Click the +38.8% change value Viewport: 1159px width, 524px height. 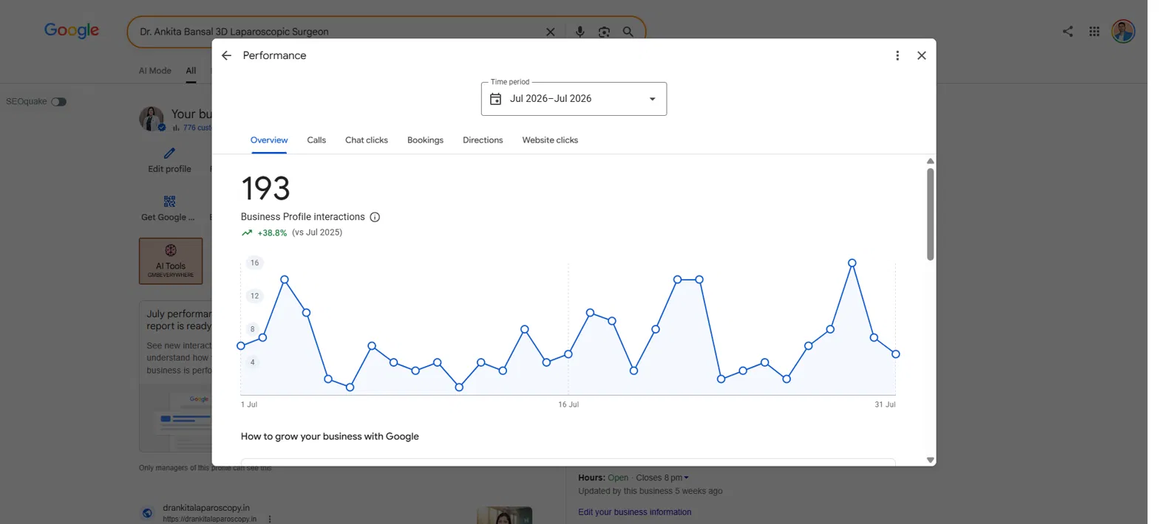pos(272,232)
